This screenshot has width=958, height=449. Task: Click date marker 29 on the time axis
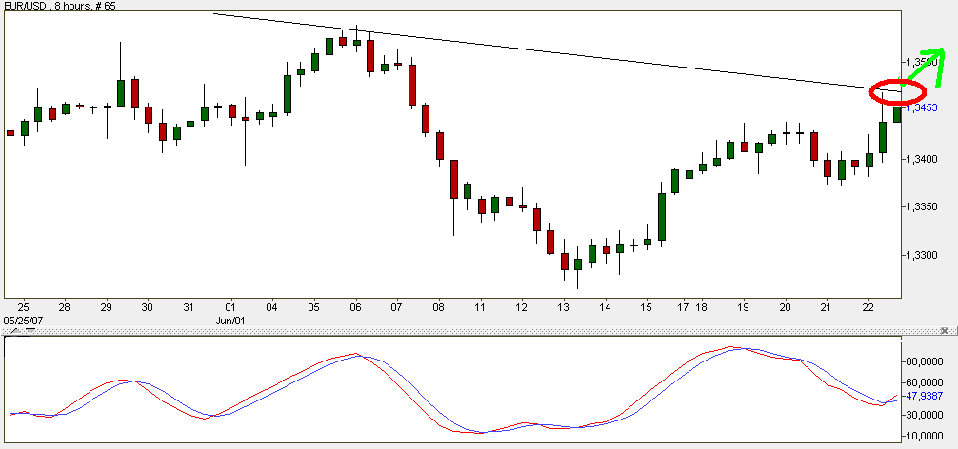[107, 308]
